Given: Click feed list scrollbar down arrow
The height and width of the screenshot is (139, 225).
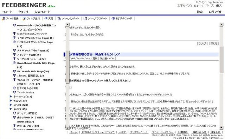Looking at the screenshot, I should point(67,128).
